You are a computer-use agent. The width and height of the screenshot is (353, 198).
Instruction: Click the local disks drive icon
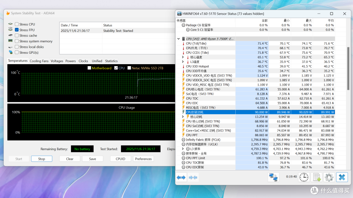(x=10, y=47)
